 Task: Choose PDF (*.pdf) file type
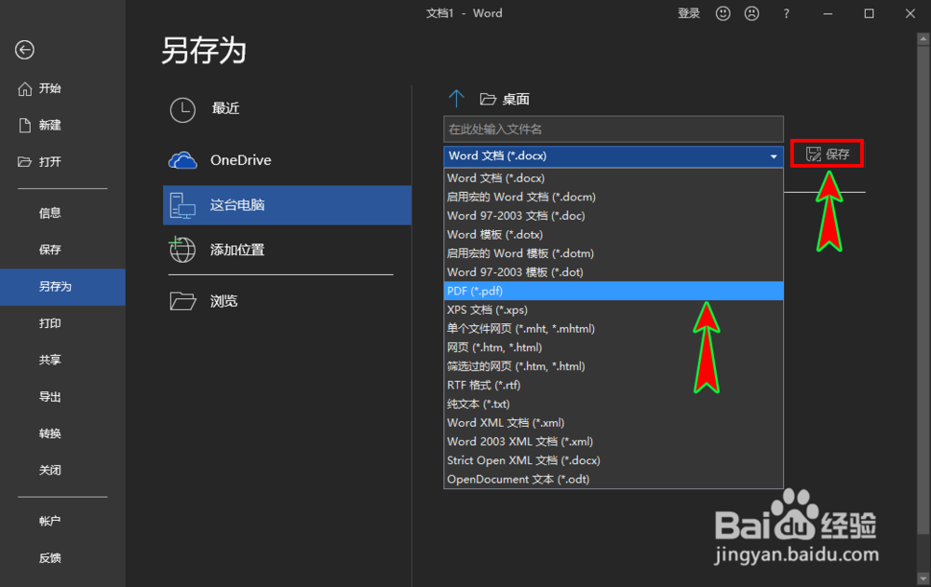[x=614, y=291]
